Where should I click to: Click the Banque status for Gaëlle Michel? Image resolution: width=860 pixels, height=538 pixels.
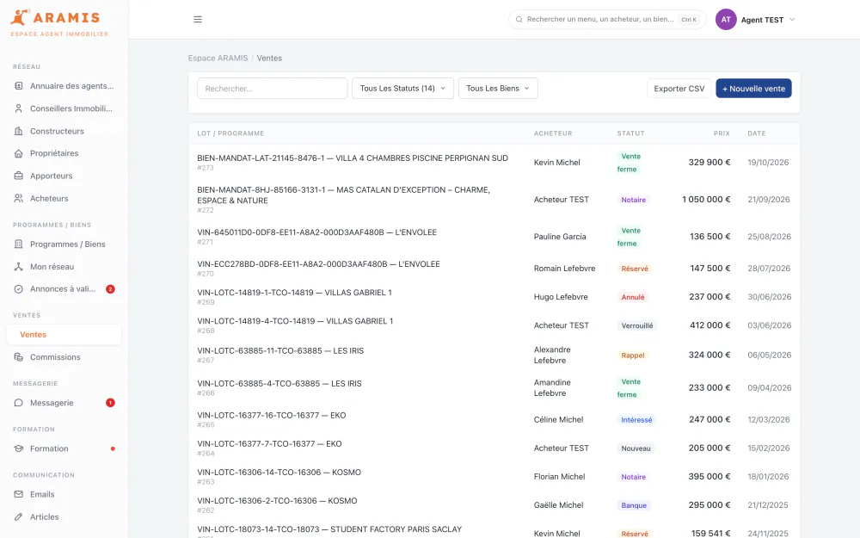click(634, 505)
